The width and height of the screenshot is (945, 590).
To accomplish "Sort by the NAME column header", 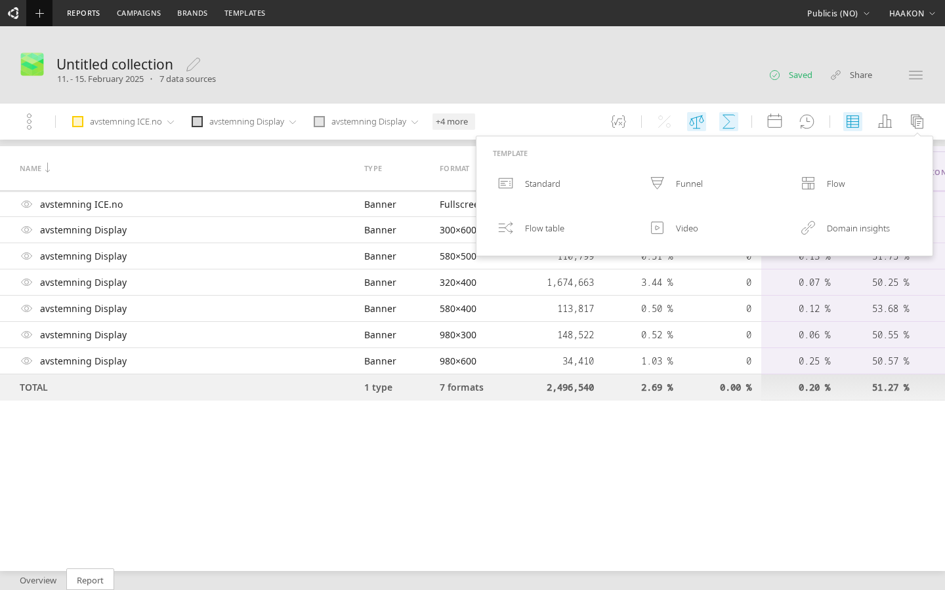I will pyautogui.click(x=31, y=168).
